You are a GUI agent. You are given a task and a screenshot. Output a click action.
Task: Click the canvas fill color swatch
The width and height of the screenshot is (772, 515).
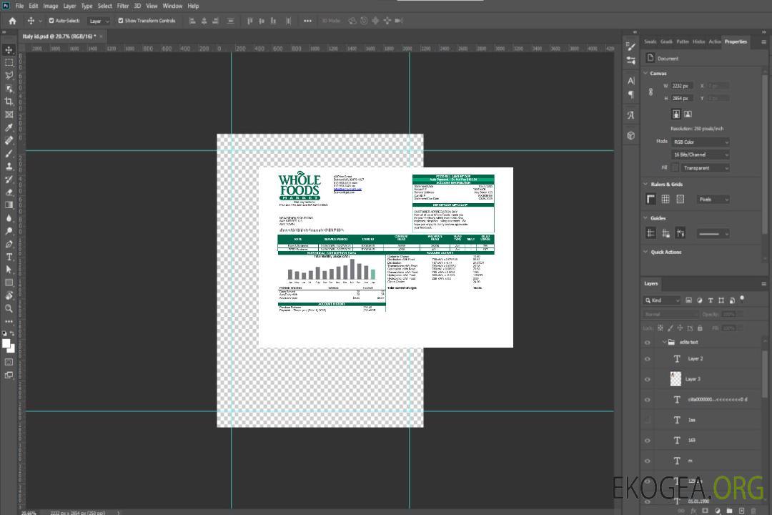coord(675,168)
